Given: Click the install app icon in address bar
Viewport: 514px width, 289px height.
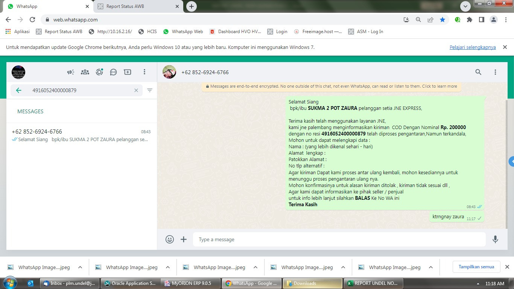Looking at the screenshot, I should (406, 20).
